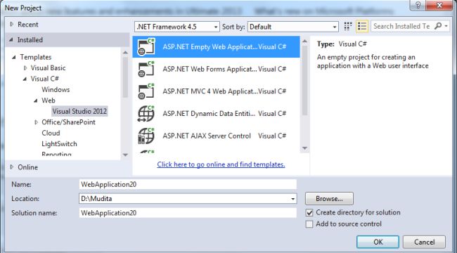Click ASP.NET MVC 4 Web Application icon

146,91
